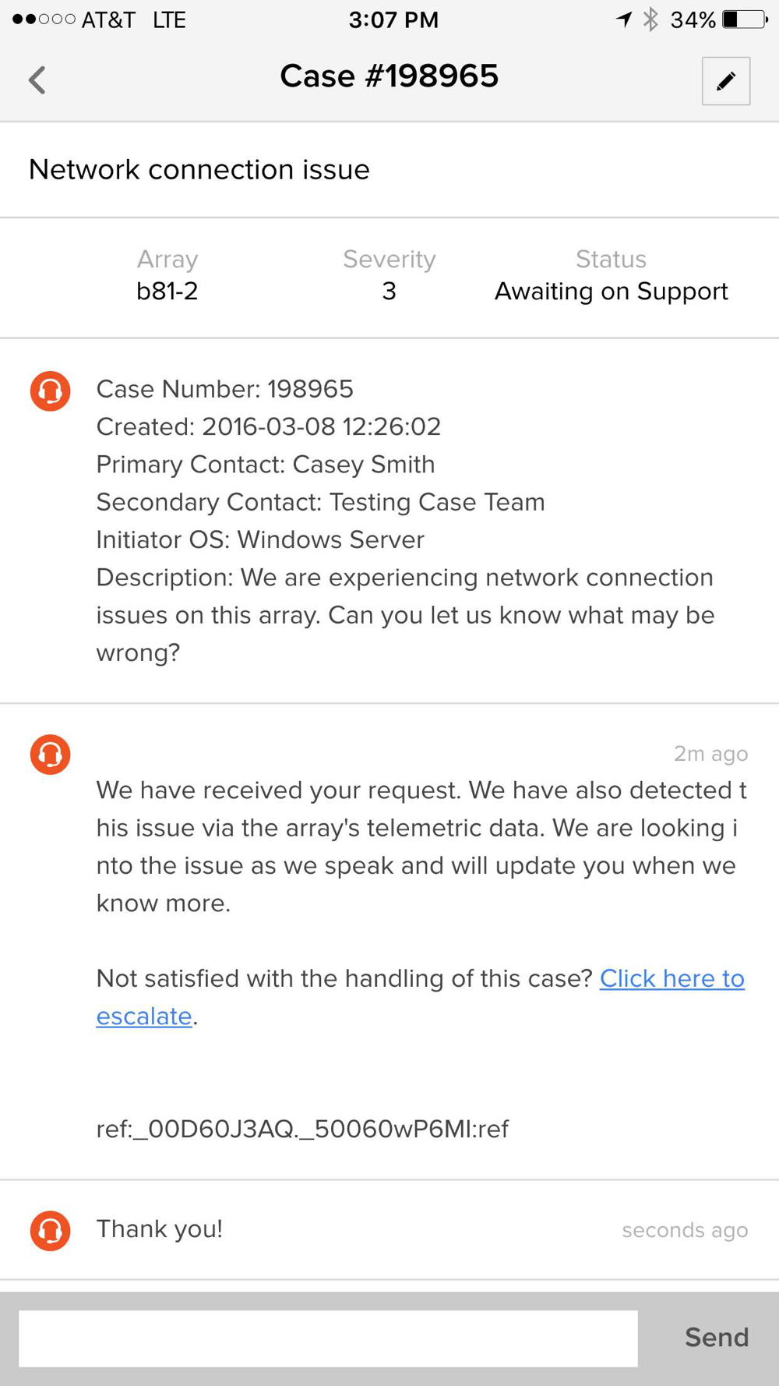Tap the ref:_00D60J3AQ reference text
Viewport: 779px width, 1386px height.
coord(302,1129)
